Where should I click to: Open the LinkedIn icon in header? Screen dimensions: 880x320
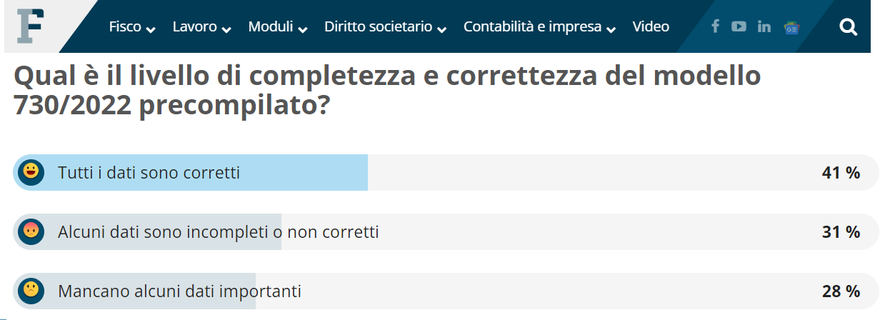(764, 26)
